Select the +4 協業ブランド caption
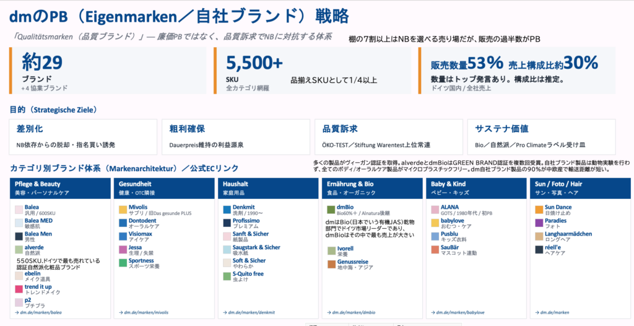 (x=45, y=88)
